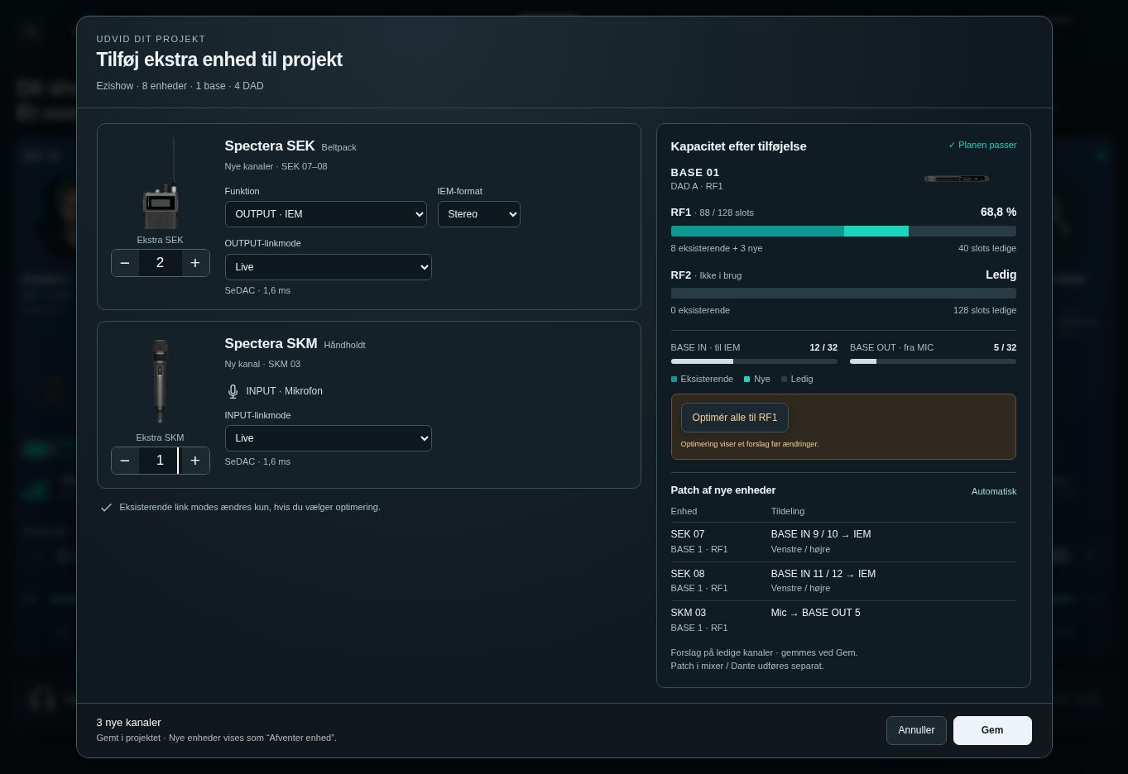Expand the INPUT-linkmode Live dropdown

pyautogui.click(x=329, y=438)
